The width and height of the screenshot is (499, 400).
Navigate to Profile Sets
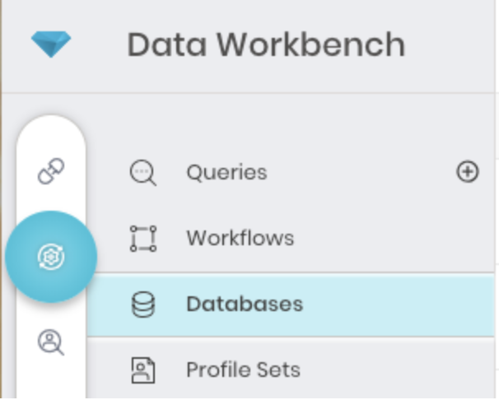[x=243, y=370]
